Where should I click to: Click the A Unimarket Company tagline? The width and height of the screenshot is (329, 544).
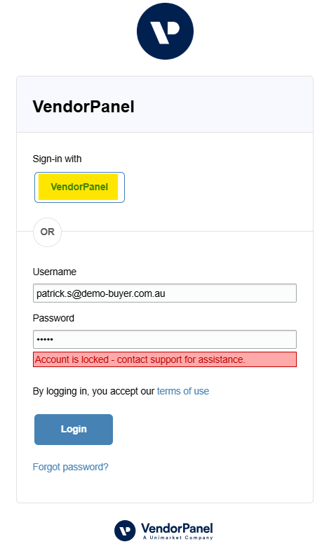(x=178, y=538)
